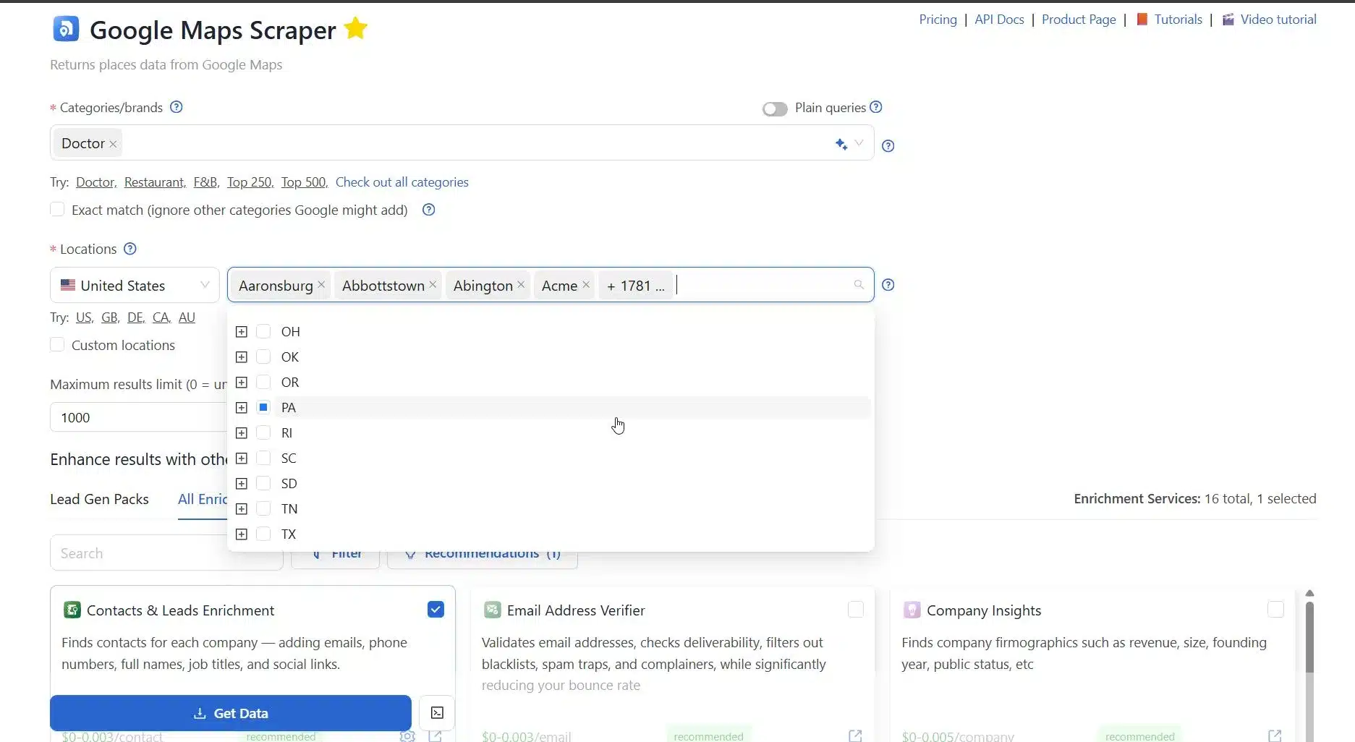Expand the OH state tree node
1355x742 pixels.
click(x=242, y=332)
